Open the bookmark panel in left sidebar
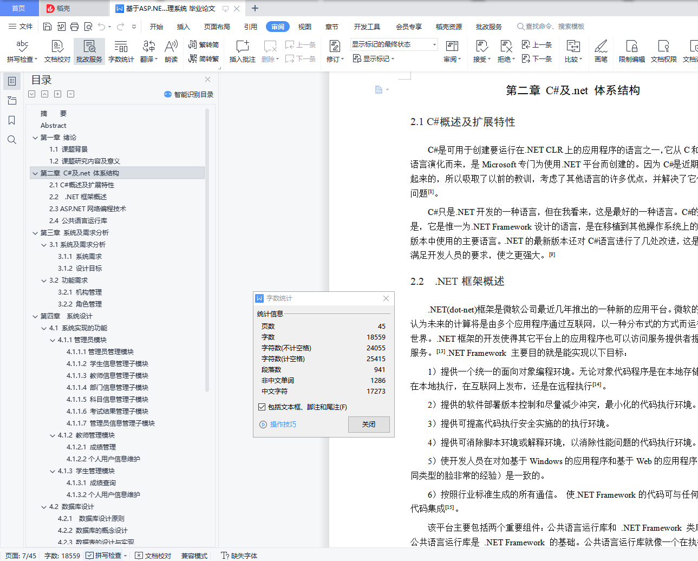 [x=12, y=120]
